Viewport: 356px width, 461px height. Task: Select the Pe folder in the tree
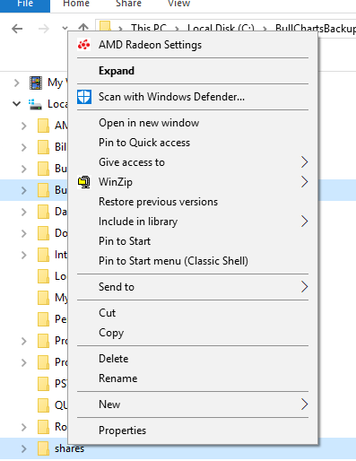[x=60, y=319]
